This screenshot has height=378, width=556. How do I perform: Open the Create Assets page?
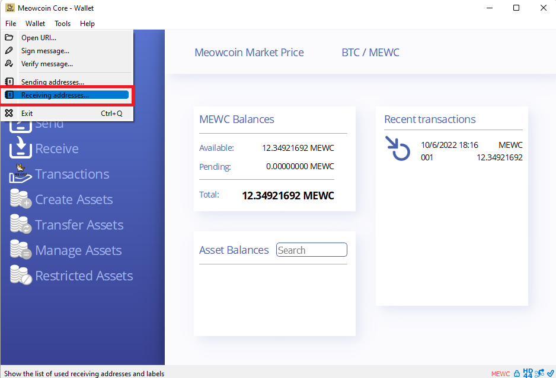74,199
